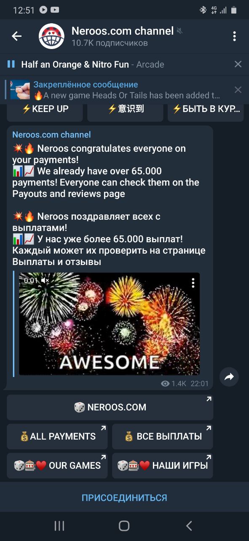Tap the KEEP UP button
The width and height of the screenshot is (249, 541).
tap(45, 109)
